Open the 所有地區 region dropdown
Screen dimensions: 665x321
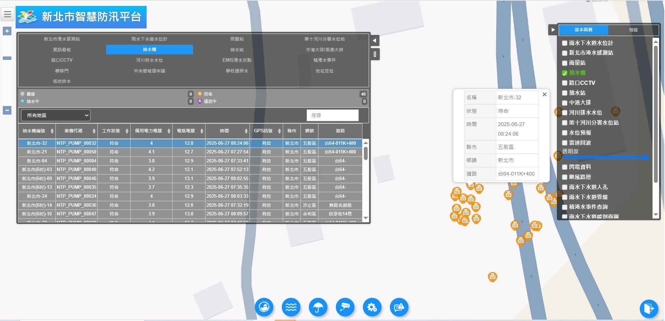(x=55, y=115)
